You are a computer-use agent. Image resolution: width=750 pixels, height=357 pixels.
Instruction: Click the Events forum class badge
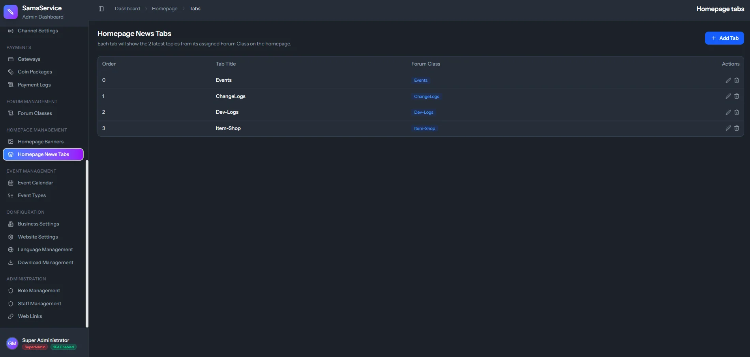coord(421,80)
